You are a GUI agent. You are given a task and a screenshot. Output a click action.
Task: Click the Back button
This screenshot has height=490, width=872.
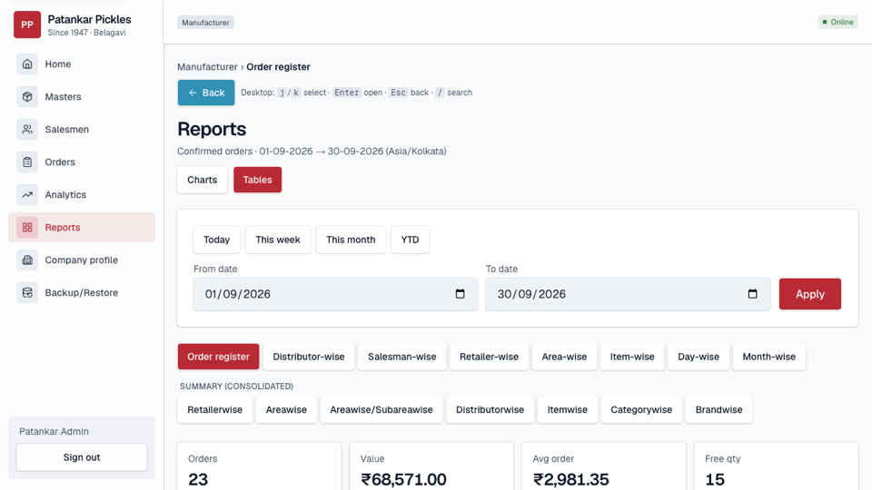click(206, 93)
